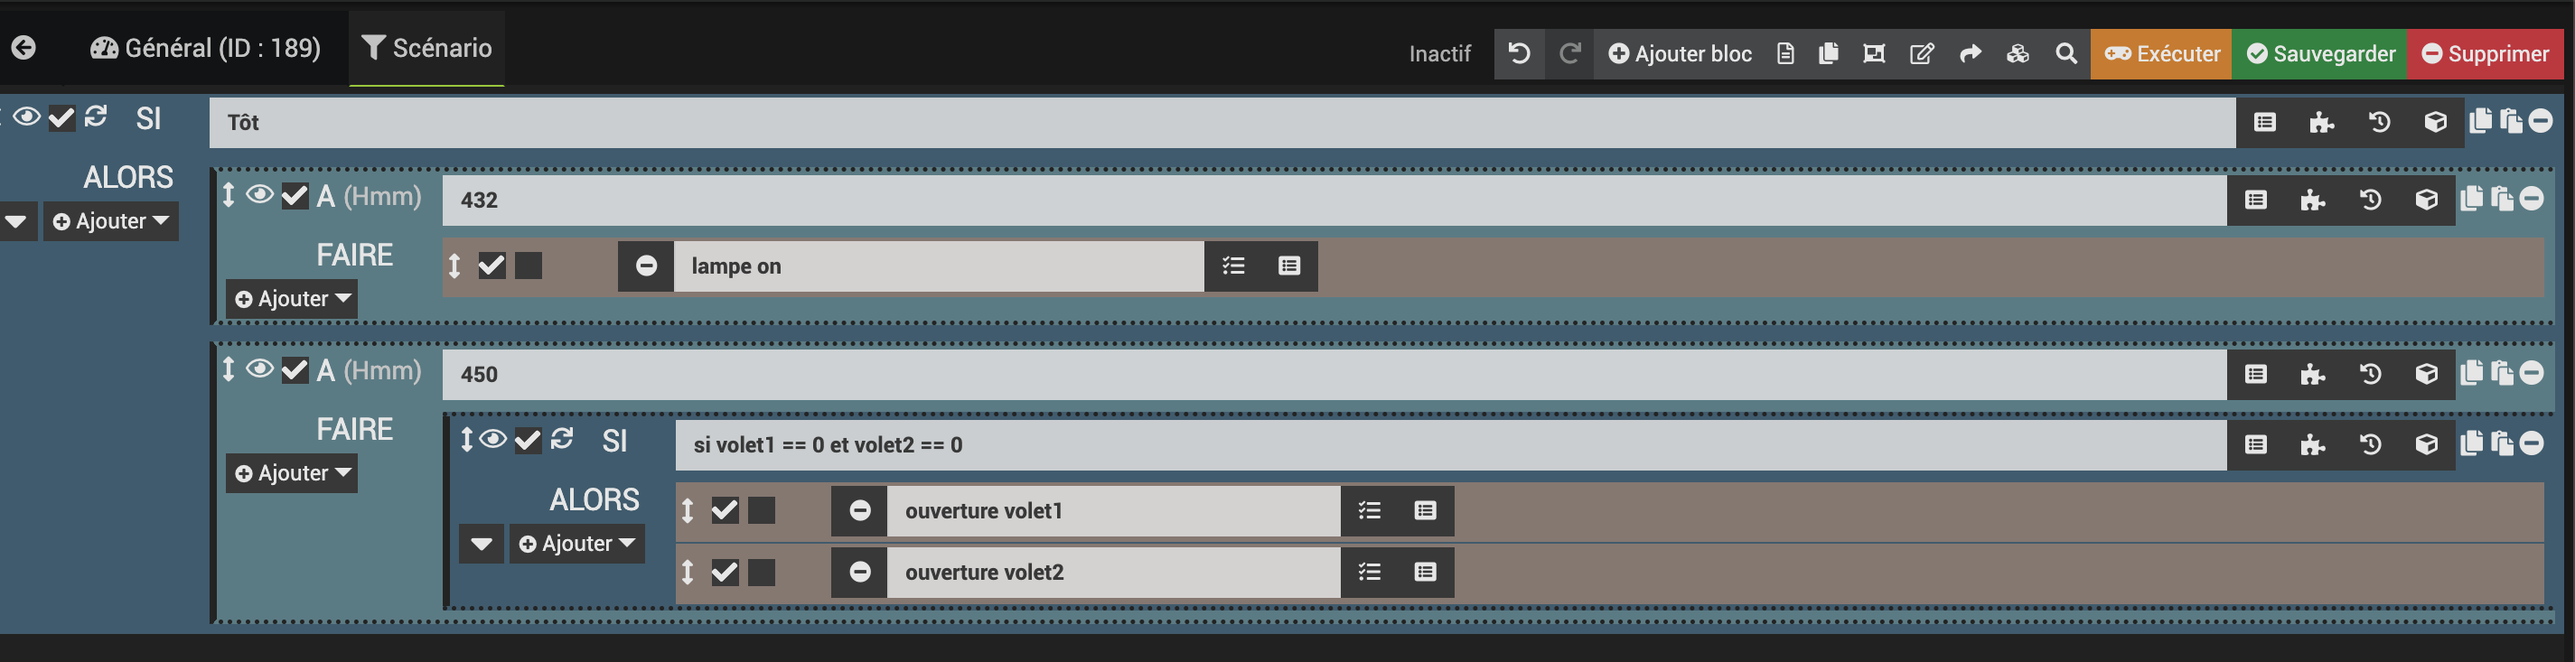
Task: Open the Ajouter dropdown below the first ALORS
Action: coord(111,221)
